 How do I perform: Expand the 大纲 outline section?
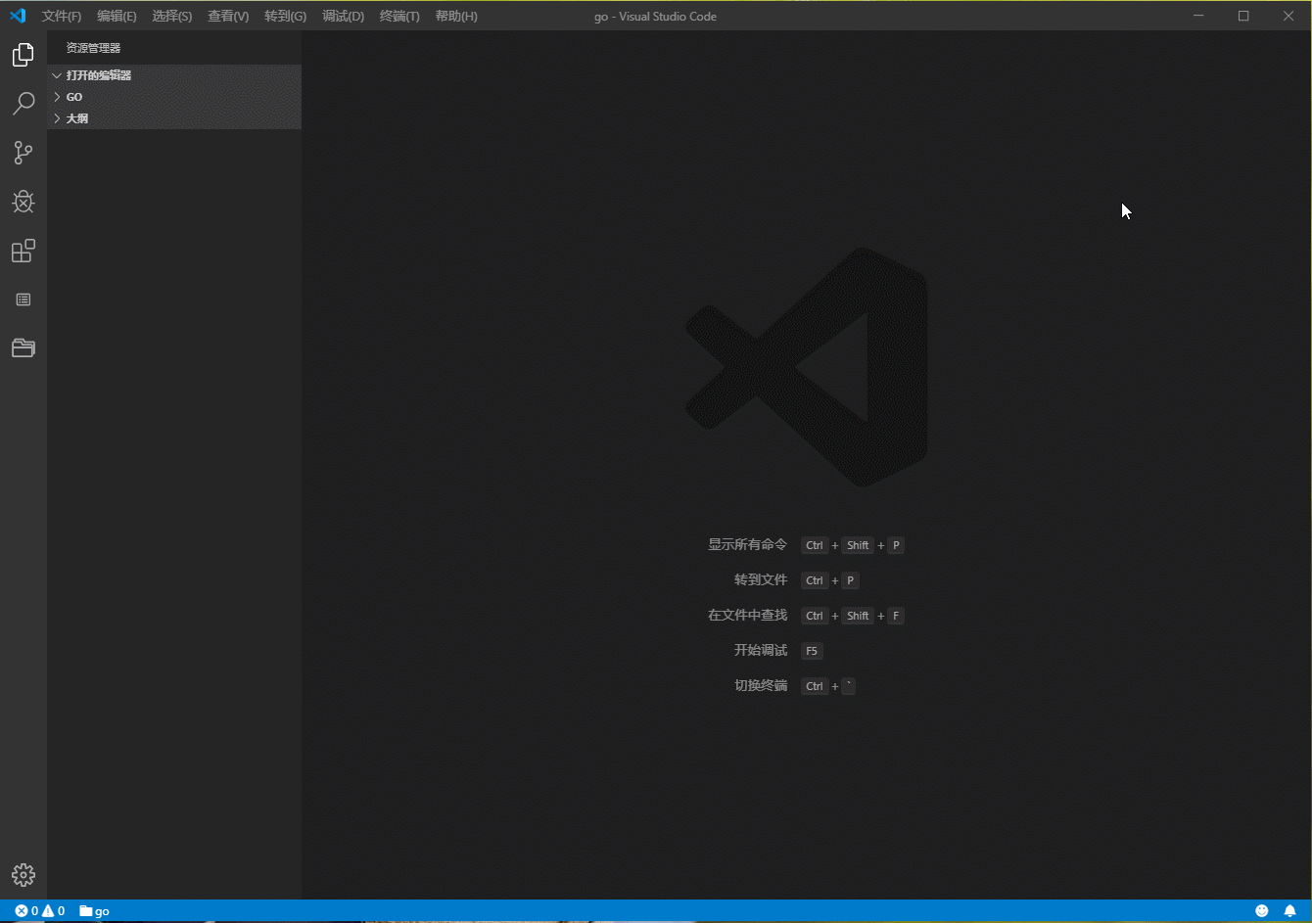coord(174,118)
